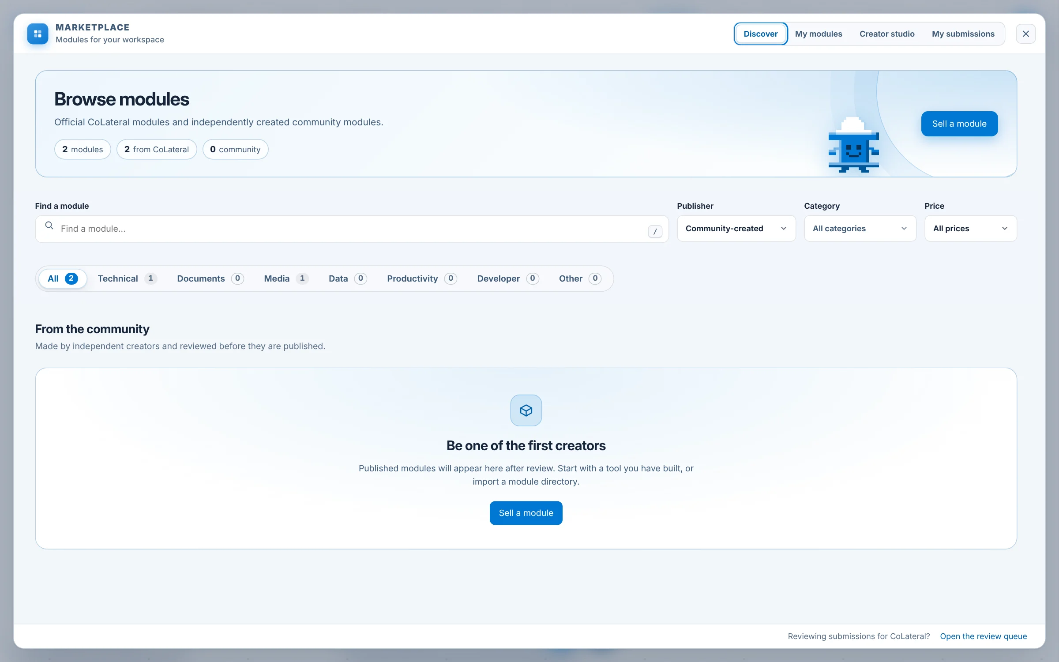This screenshot has width=1059, height=662.
Task: Open the Category dropdown showing All categories
Action: click(860, 229)
